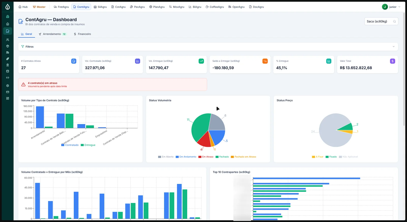The width and height of the screenshot is (407, 222).
Task: Toggle Contratado series in volume chart legend
Action: [x=70, y=145]
